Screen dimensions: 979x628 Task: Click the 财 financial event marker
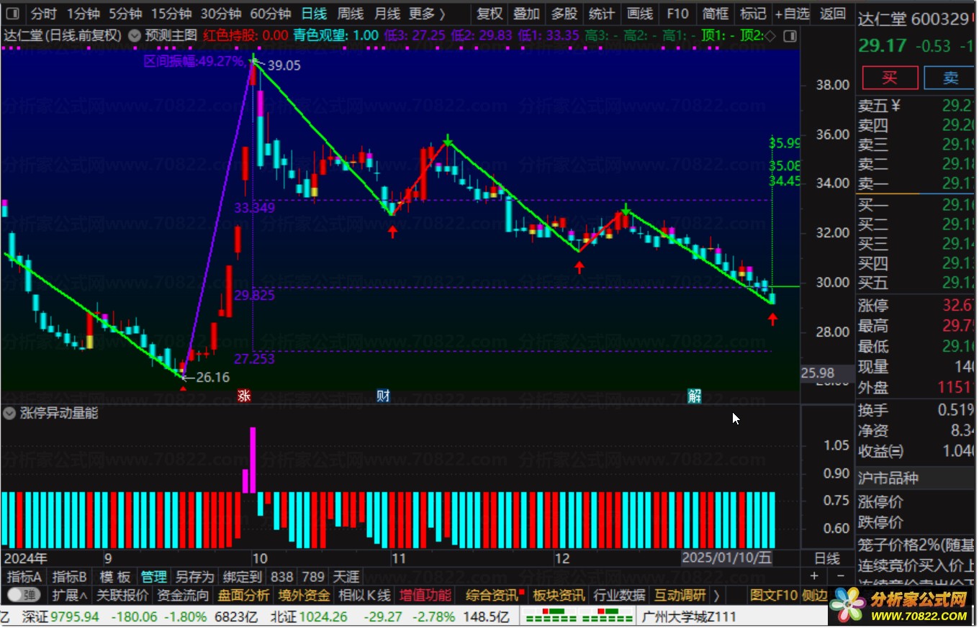[x=384, y=396]
